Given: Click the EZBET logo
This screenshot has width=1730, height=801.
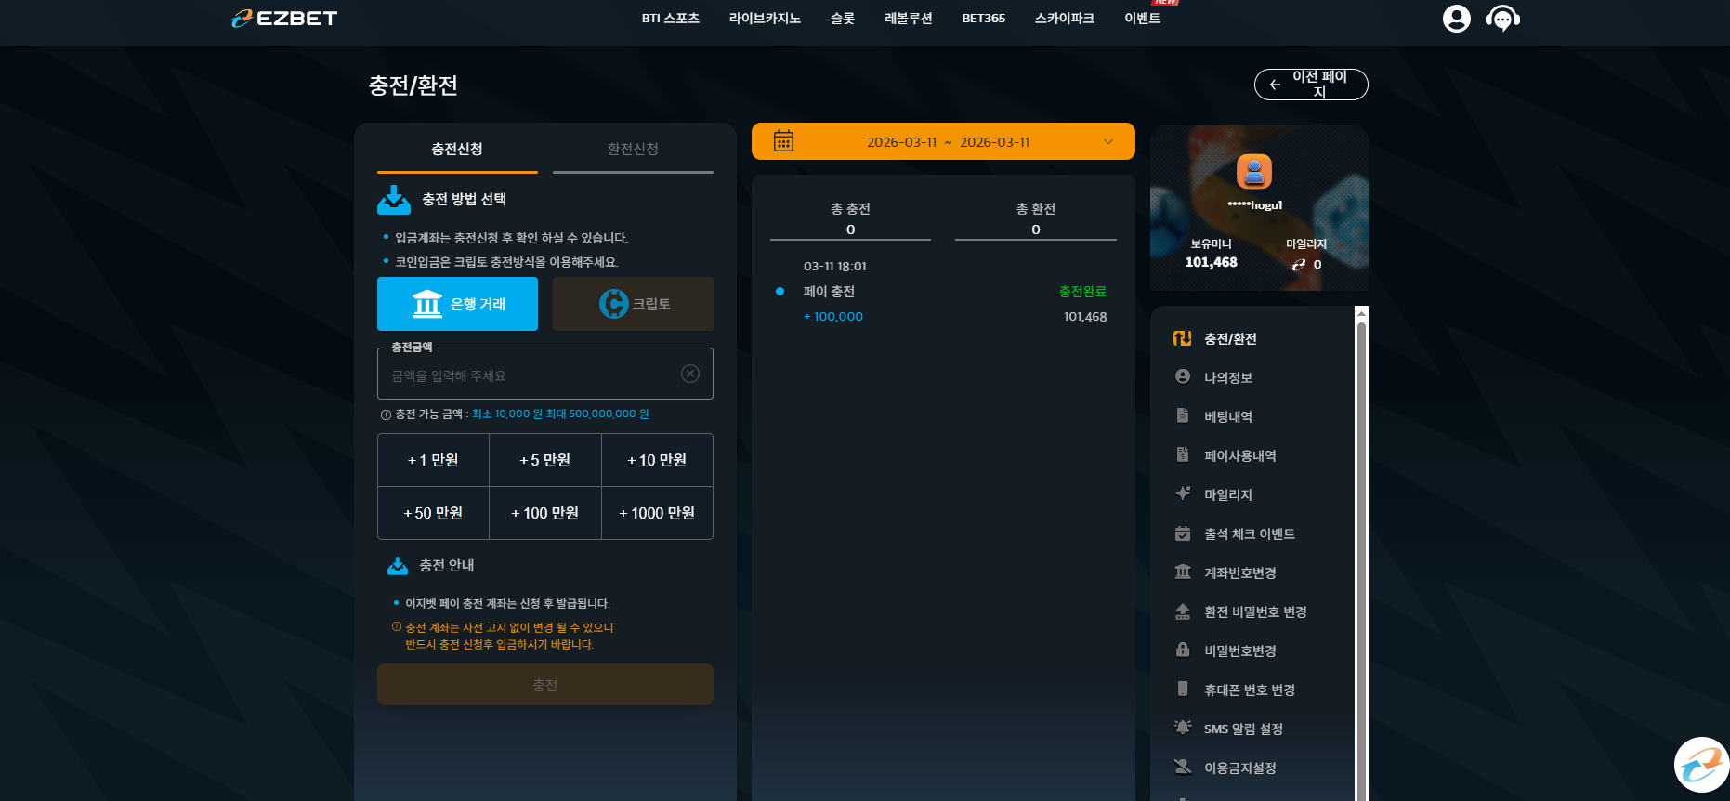Looking at the screenshot, I should click(284, 19).
